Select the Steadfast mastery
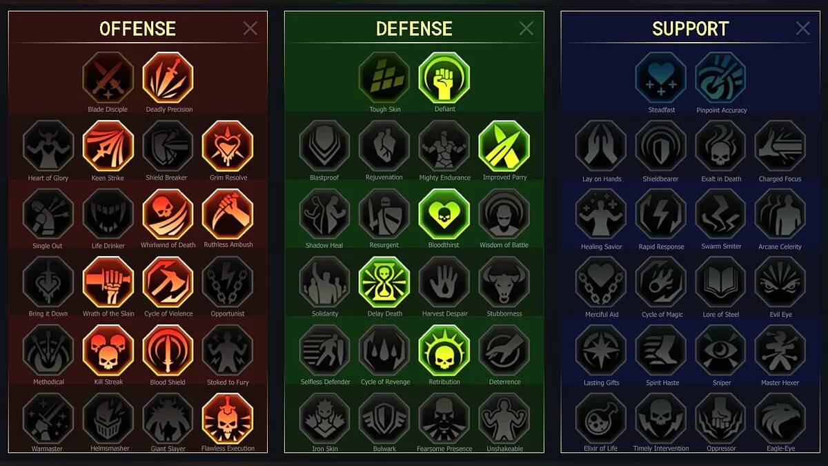This screenshot has width=828, height=466. (x=661, y=78)
